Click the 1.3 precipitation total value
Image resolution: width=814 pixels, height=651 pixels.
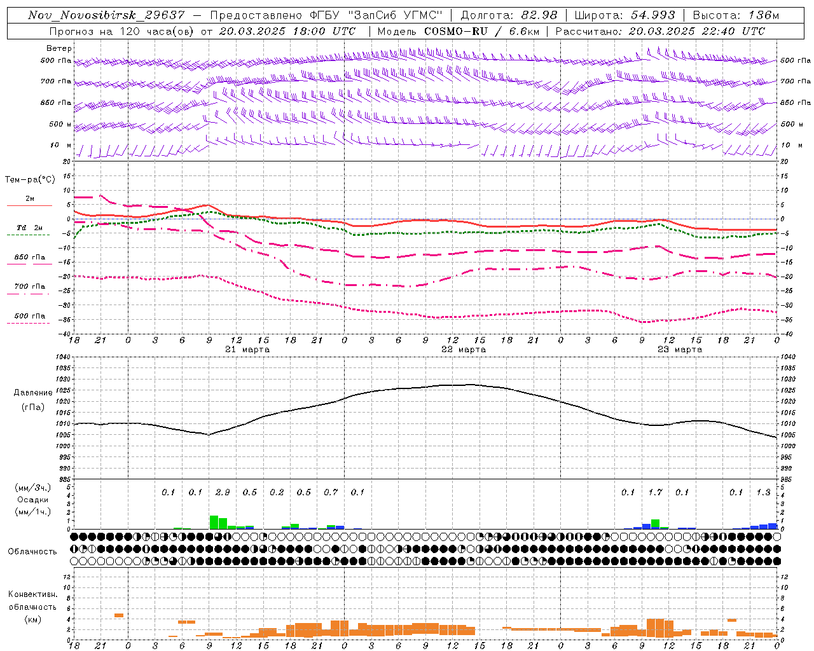(763, 492)
